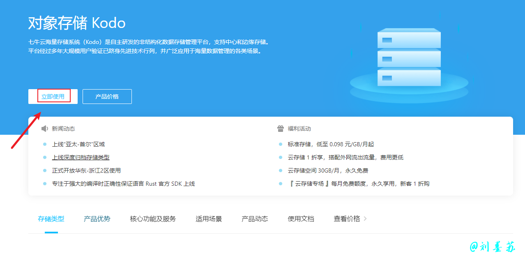The width and height of the screenshot is (525, 258).
Task: Open the 使用文档 tab
Action: (301, 219)
